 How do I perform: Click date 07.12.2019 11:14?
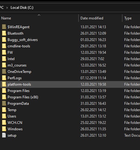pos(93,78)
